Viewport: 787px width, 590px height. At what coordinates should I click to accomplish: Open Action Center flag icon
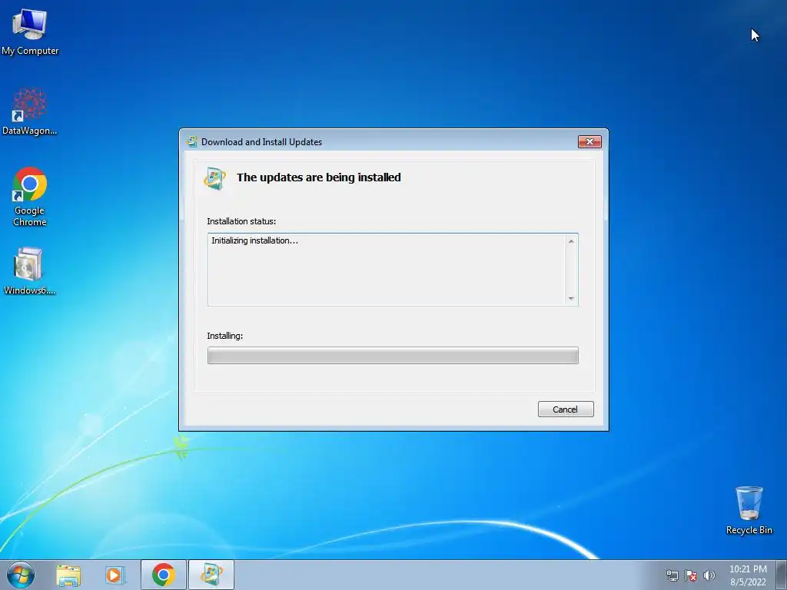point(691,575)
